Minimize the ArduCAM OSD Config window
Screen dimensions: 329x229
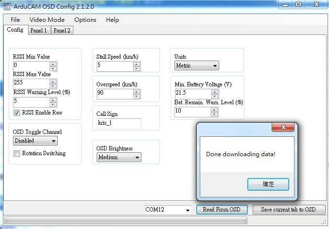point(285,5)
